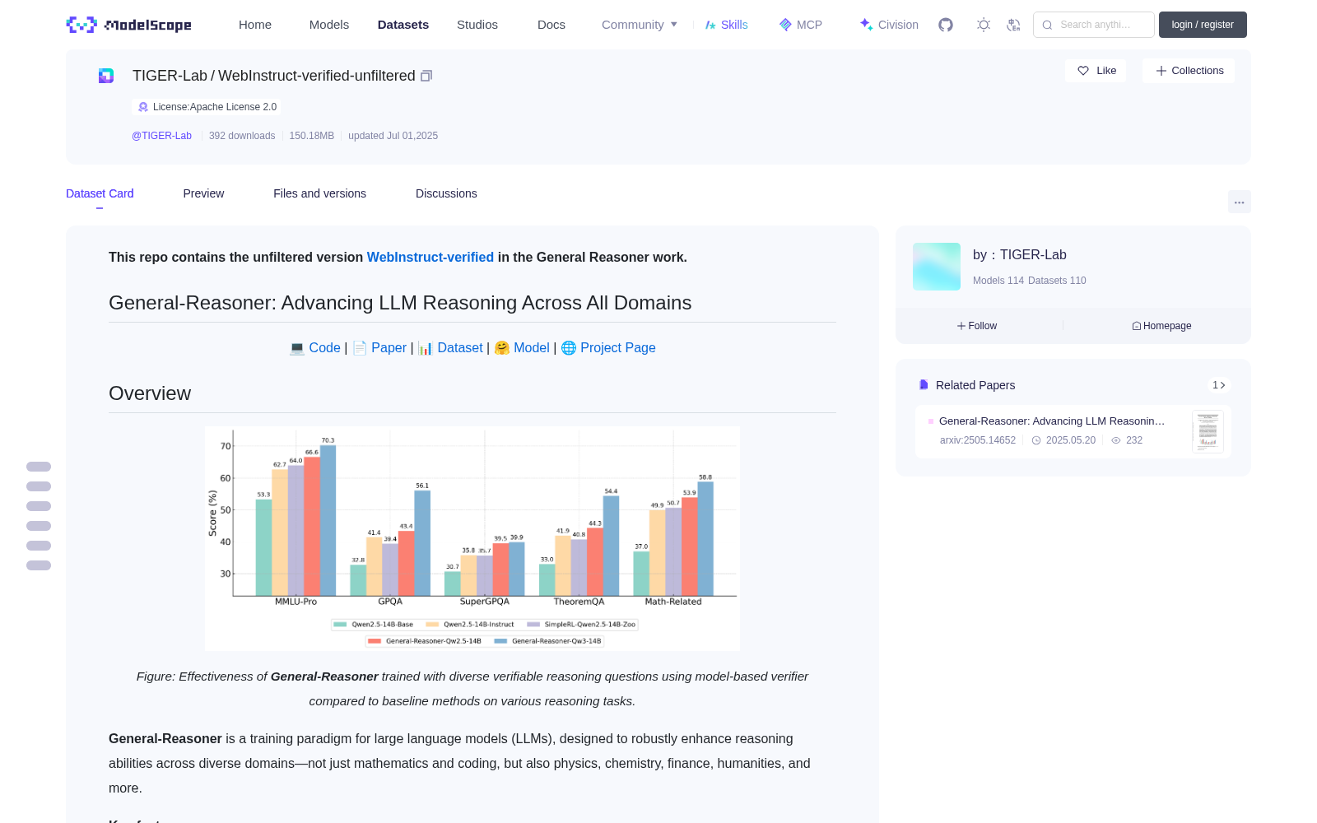The image size is (1317, 823).
Task: Click into the search input field
Action: coord(1094,25)
